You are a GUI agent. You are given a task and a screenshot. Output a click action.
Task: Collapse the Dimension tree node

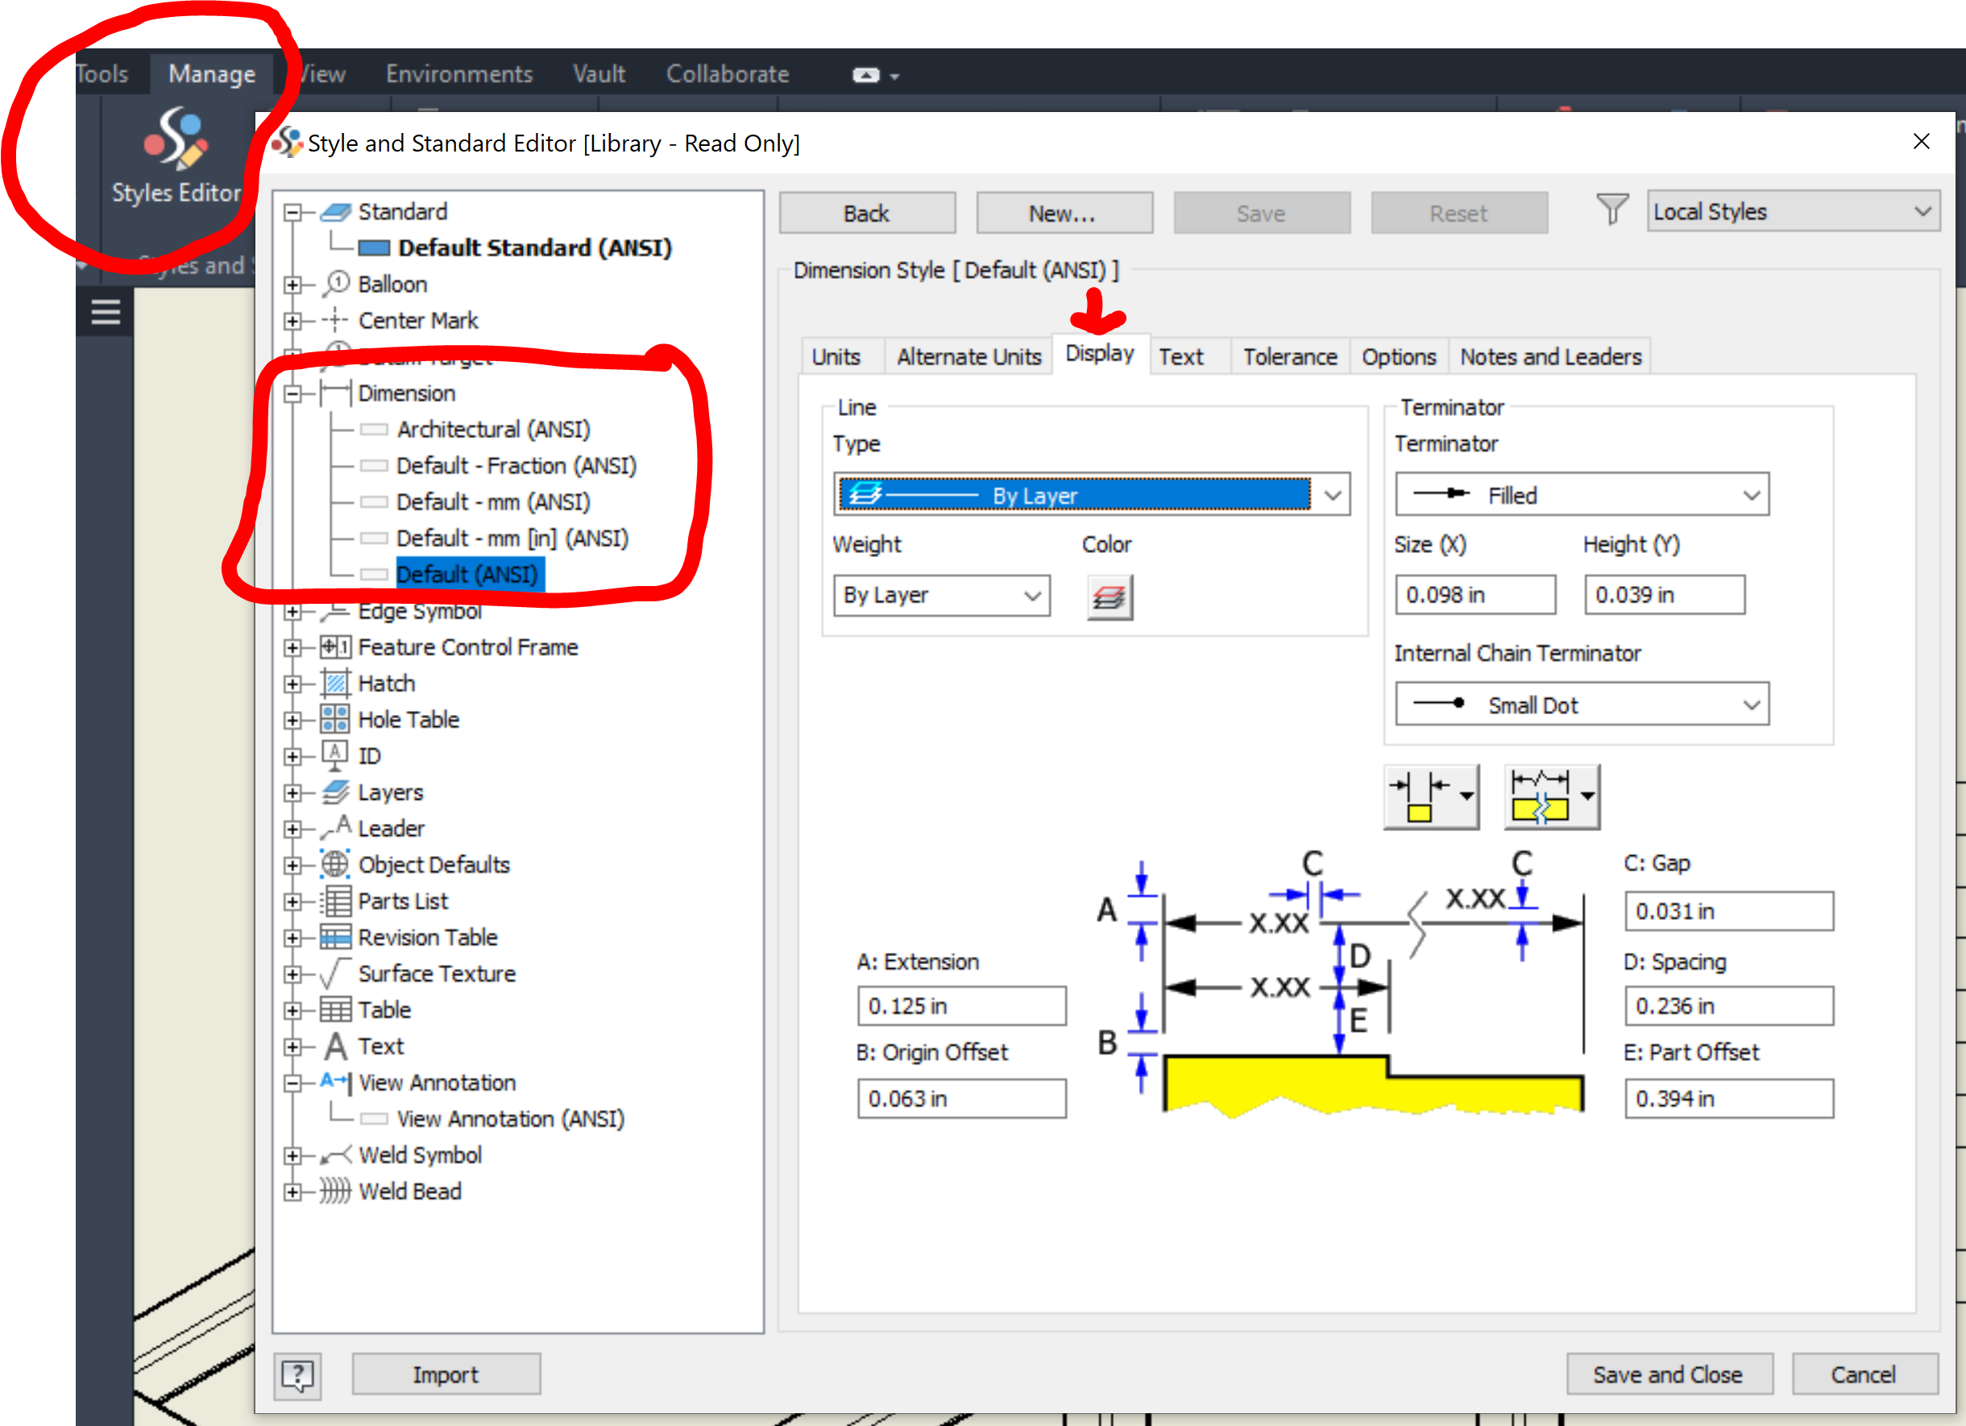point(293,394)
